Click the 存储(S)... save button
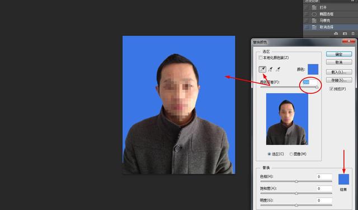Viewport: 358px width, 210px height. [339, 80]
